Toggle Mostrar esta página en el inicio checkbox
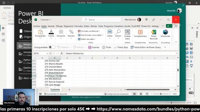The height and width of the screenshot is (112, 200). pos(70,97)
